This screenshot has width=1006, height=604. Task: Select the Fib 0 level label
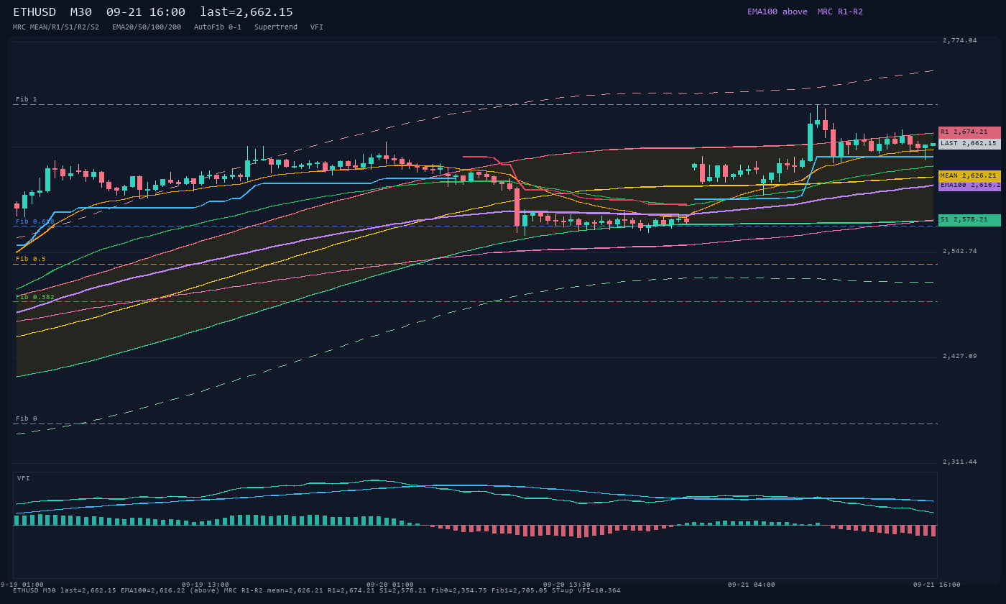pos(27,418)
